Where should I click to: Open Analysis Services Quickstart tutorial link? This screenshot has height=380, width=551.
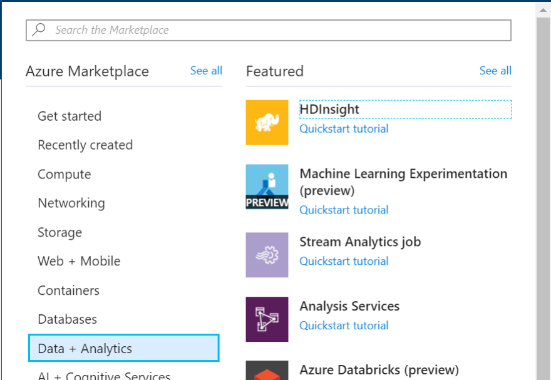344,325
